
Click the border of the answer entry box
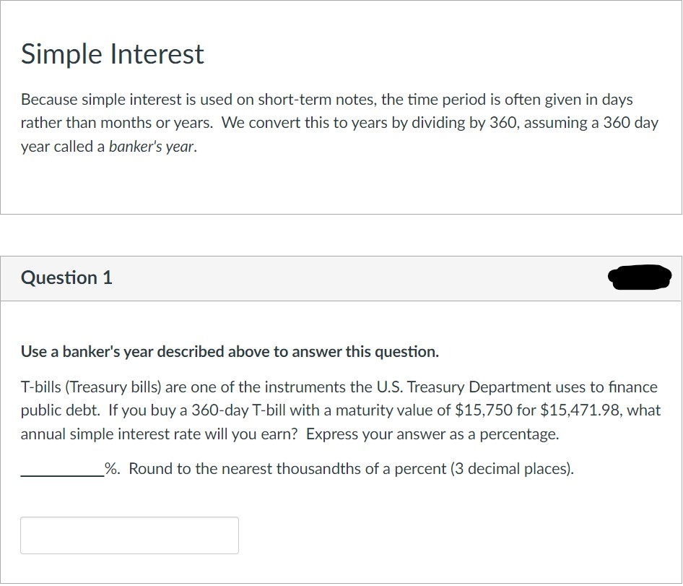pos(130,518)
